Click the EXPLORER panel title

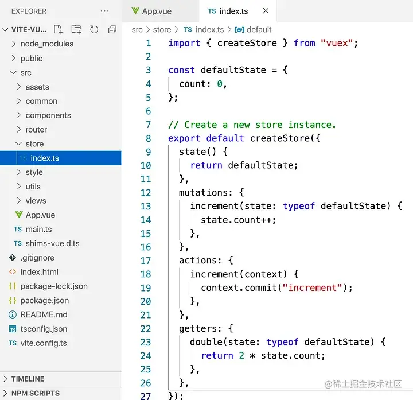click(29, 11)
